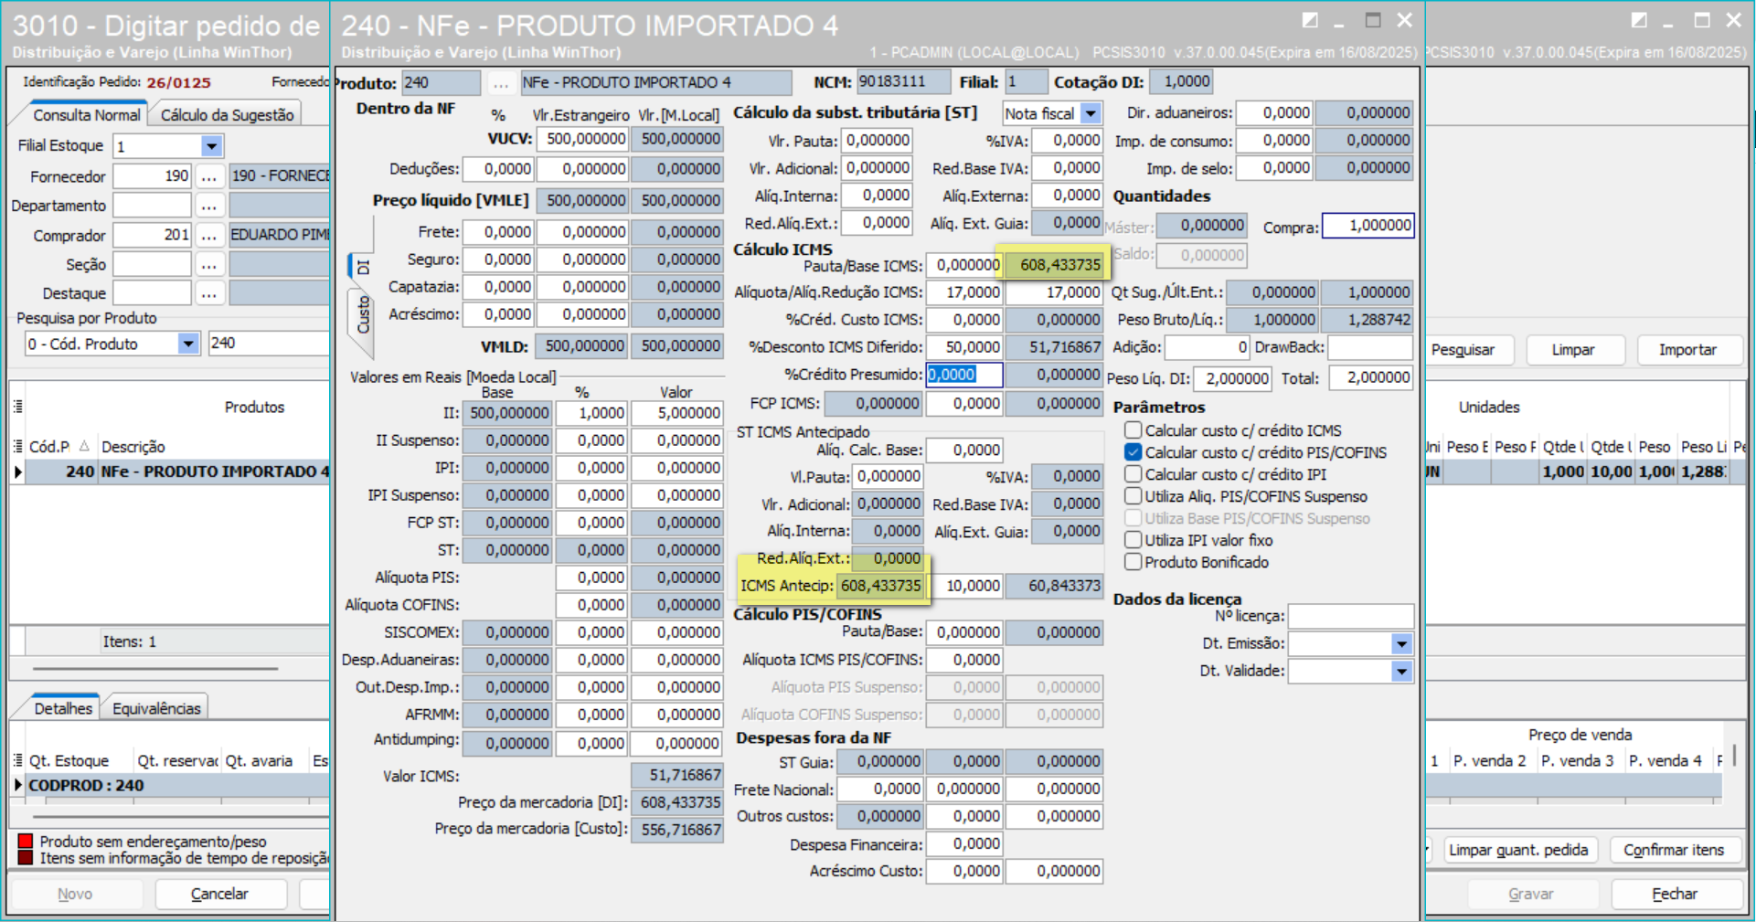The image size is (1756, 922).
Task: Enable Calcular custo c/ crédito IPI
Action: point(1133,474)
